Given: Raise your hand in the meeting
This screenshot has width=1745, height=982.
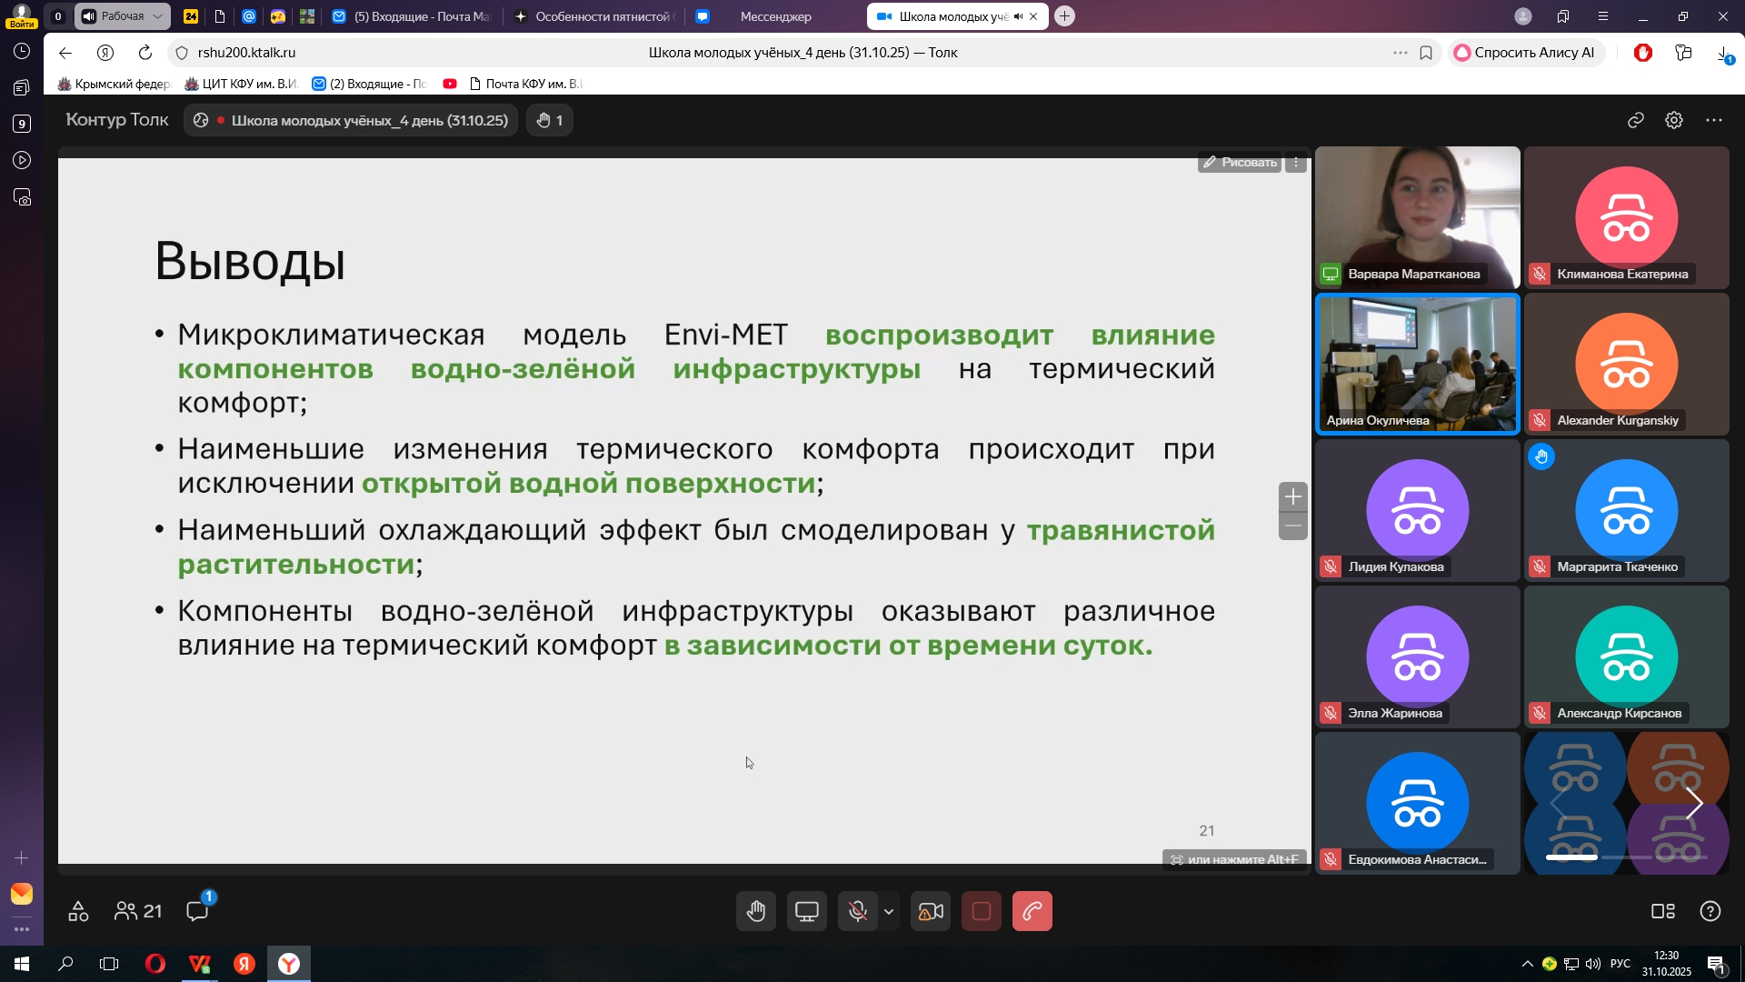Looking at the screenshot, I should [x=756, y=911].
